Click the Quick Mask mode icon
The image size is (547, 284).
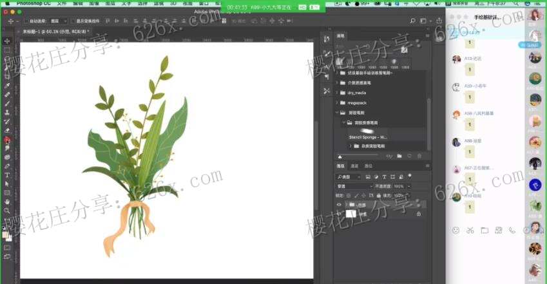[7, 247]
